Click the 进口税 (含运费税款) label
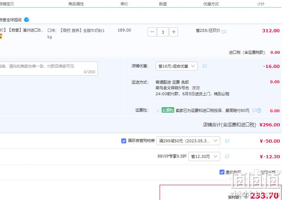This screenshot has height=200, width=283. click(x=247, y=52)
